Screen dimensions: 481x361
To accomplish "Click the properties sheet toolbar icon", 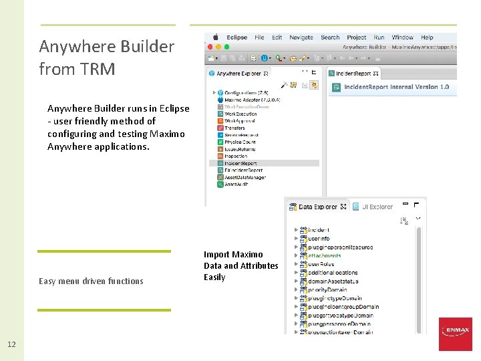I will tap(253, 58).
